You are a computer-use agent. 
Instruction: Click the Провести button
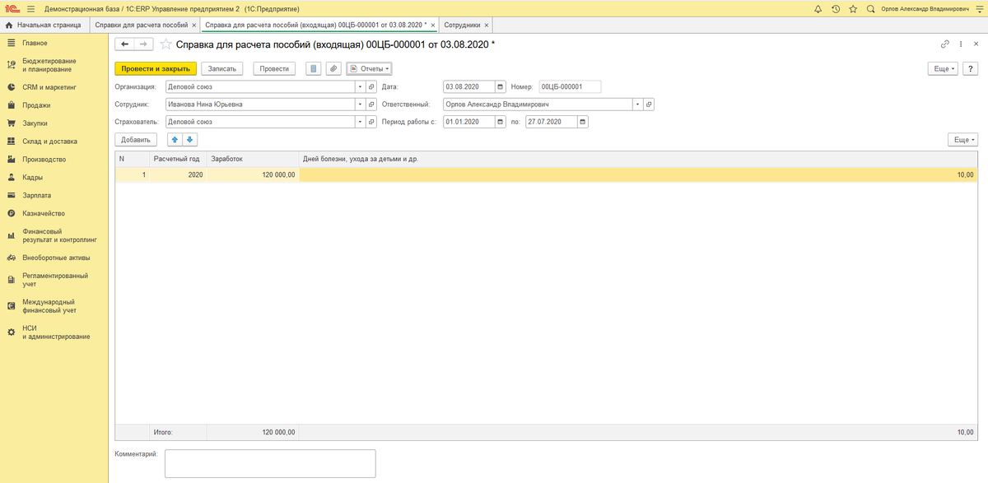274,68
